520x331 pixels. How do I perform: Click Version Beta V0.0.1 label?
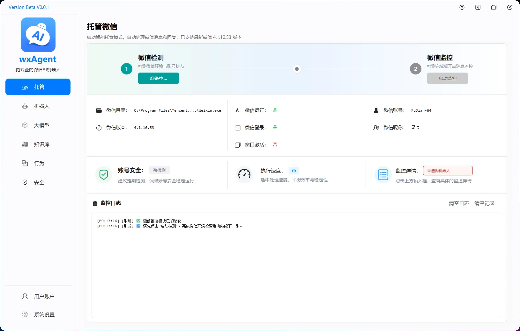(x=29, y=7)
